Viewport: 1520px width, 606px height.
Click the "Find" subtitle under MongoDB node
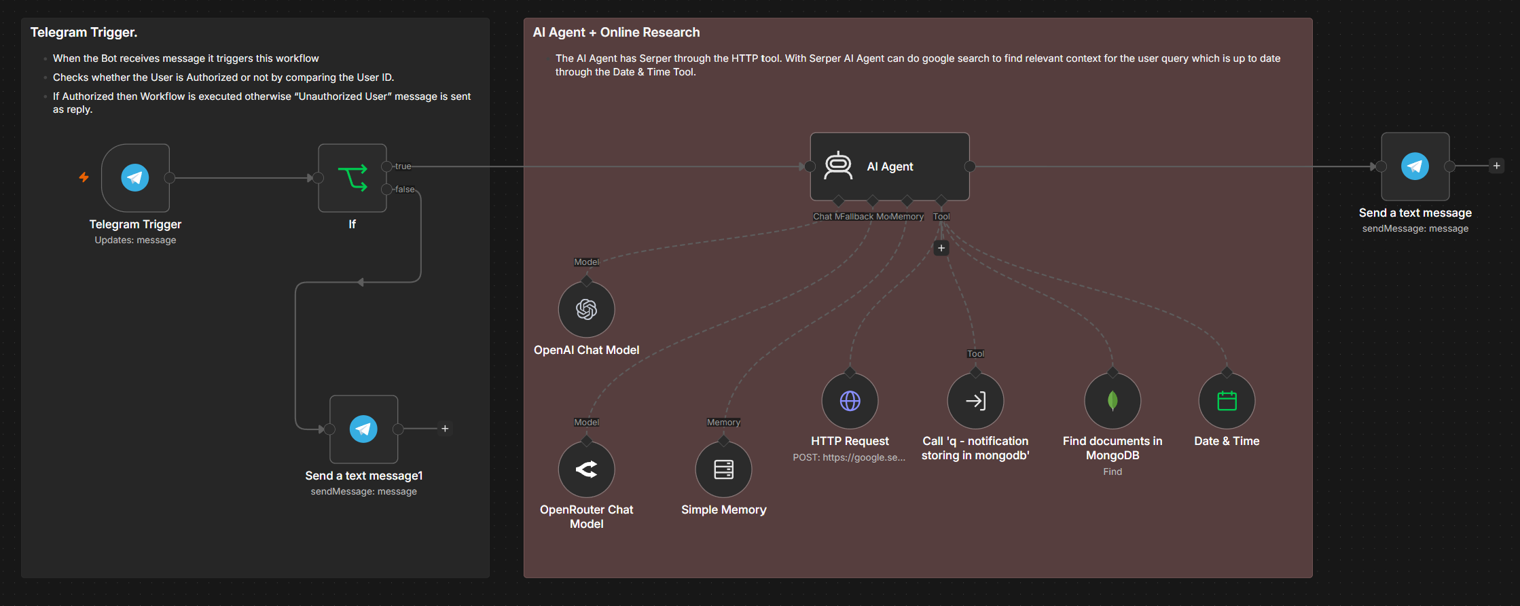click(x=1112, y=472)
